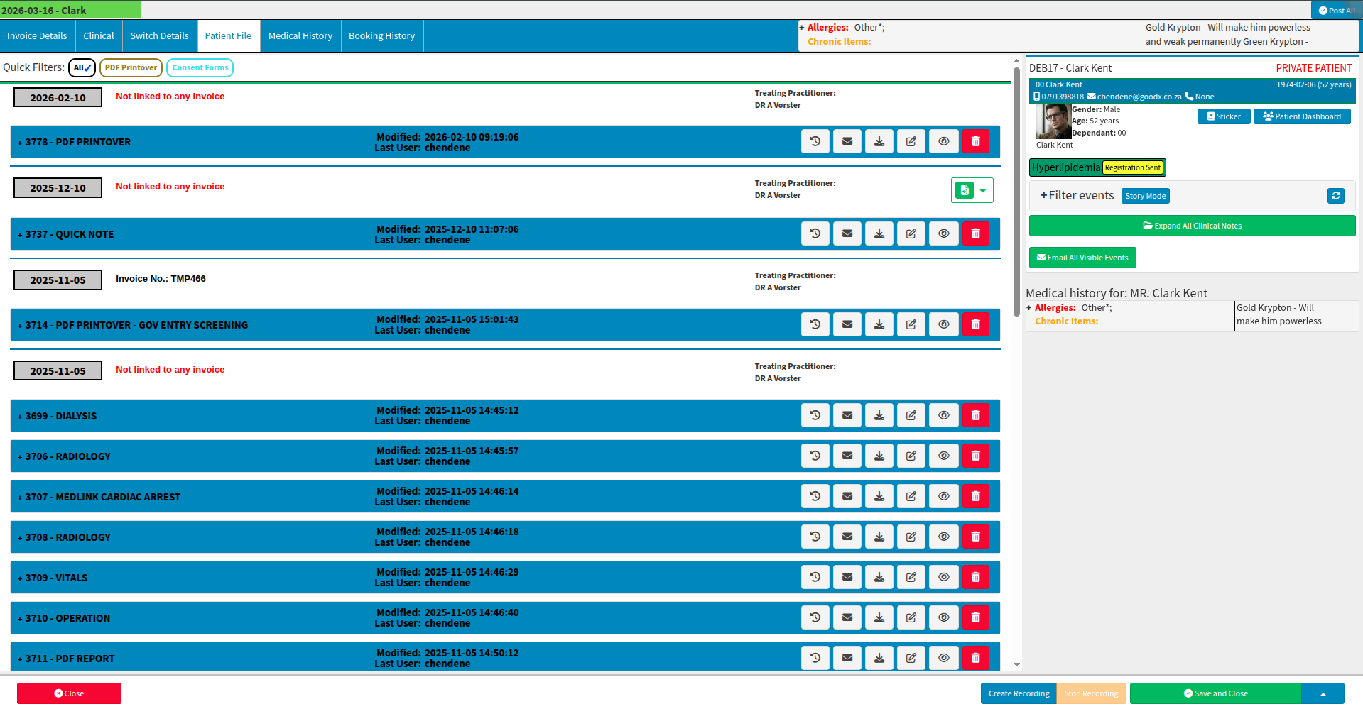Open the Medical History tab
1363x709 pixels.
[x=300, y=35]
